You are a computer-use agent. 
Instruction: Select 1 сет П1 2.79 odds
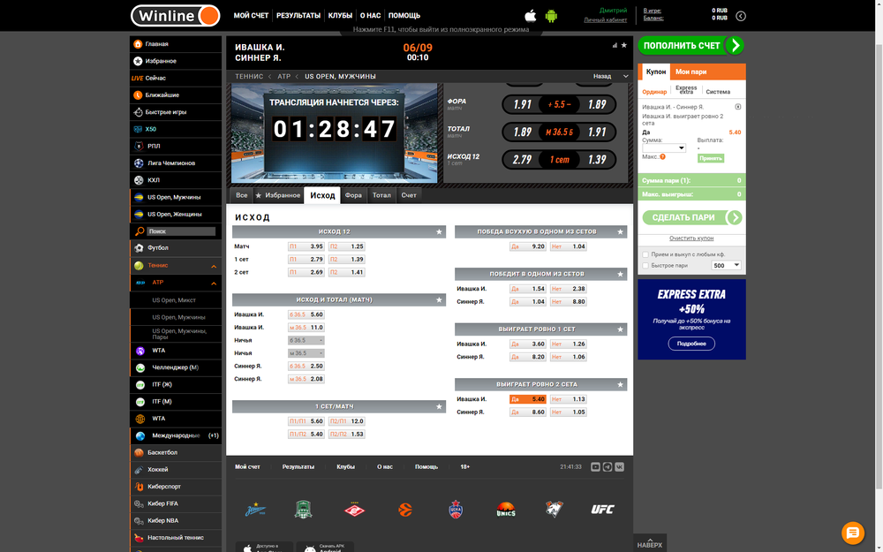pyautogui.click(x=306, y=260)
